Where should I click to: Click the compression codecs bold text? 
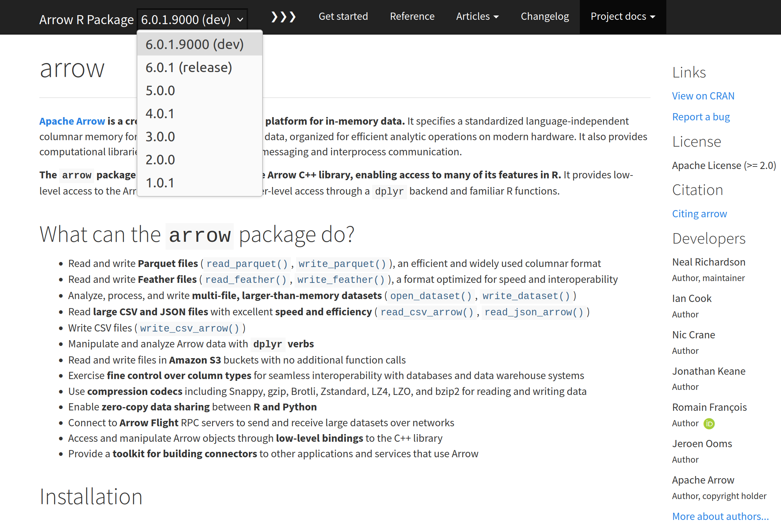click(135, 391)
